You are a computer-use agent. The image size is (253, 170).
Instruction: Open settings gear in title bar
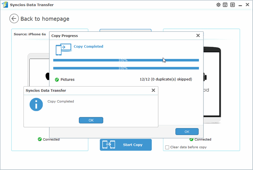[218, 5]
